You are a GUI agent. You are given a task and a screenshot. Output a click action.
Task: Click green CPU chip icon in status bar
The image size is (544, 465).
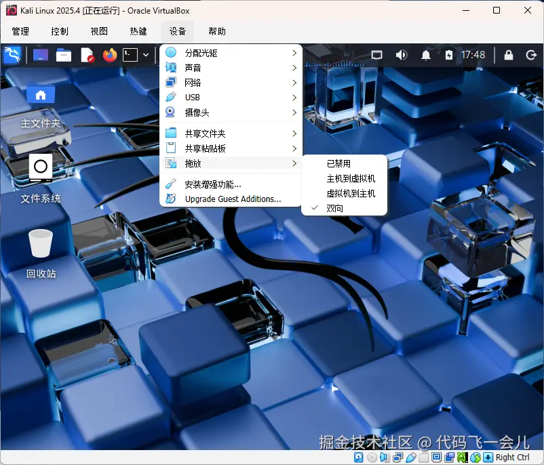click(x=463, y=458)
